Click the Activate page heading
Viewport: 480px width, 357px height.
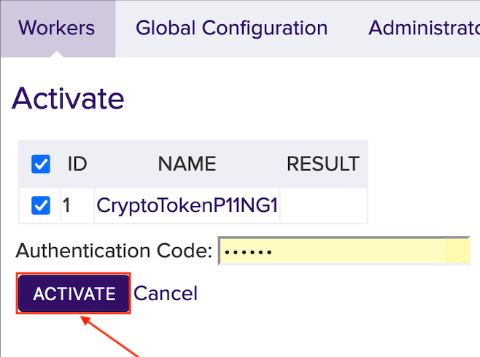click(68, 97)
